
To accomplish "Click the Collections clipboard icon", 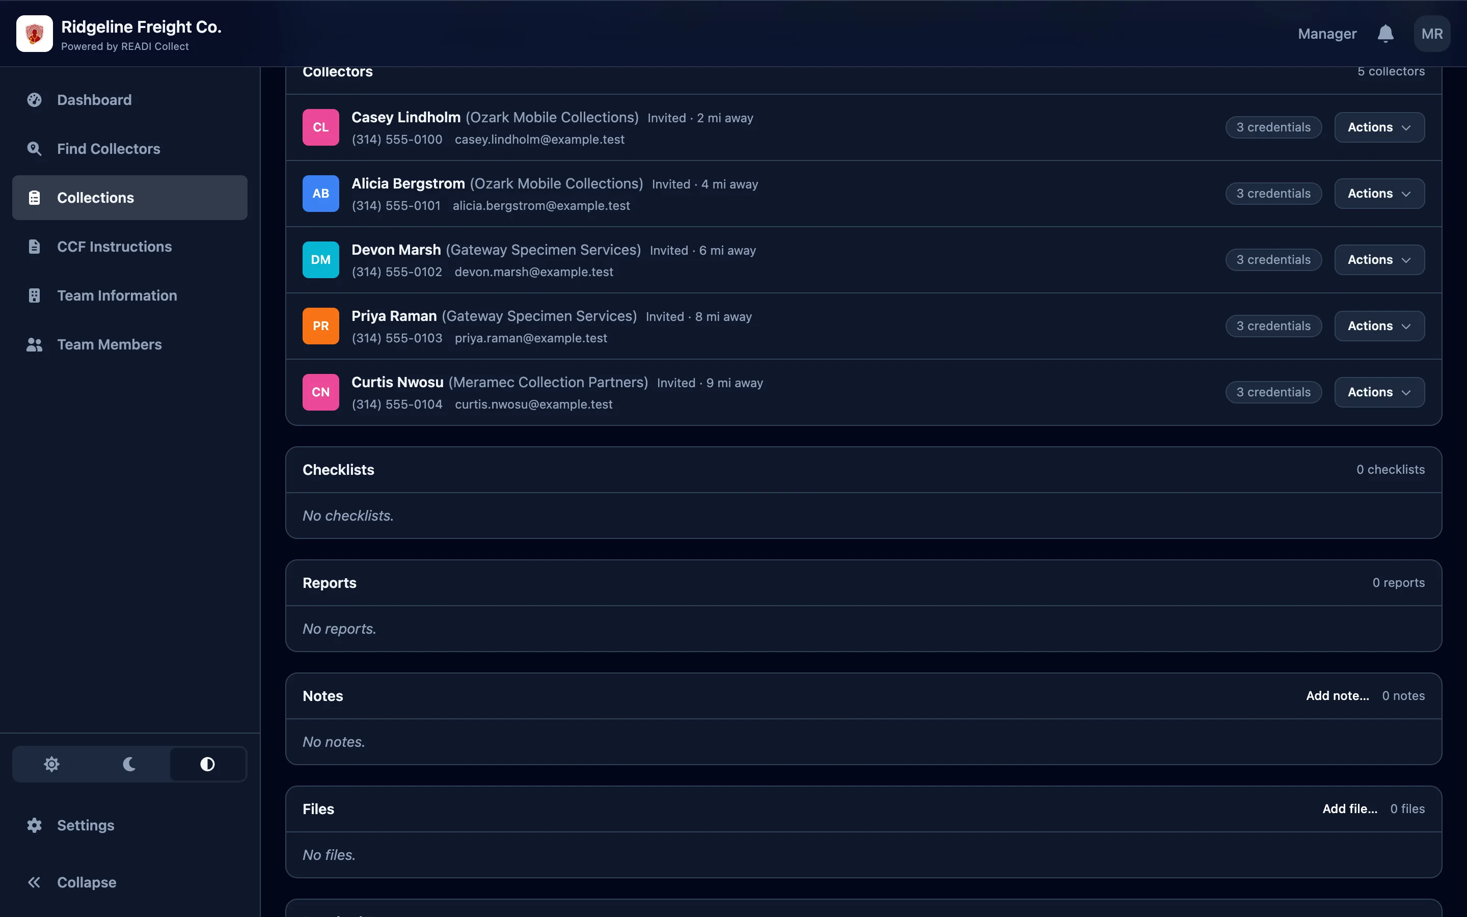I will [35, 198].
